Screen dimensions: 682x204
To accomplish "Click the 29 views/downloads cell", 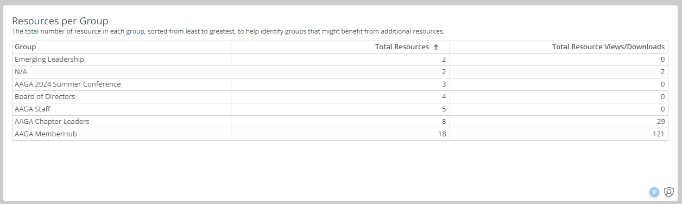I will click(559, 122).
